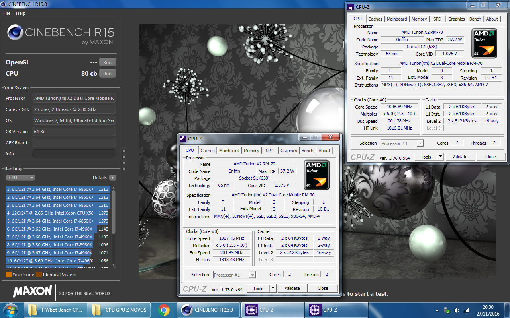The image size is (510, 318).
Task: Switch to Mainboard tab in top-right CPU-Z
Action: point(397,19)
